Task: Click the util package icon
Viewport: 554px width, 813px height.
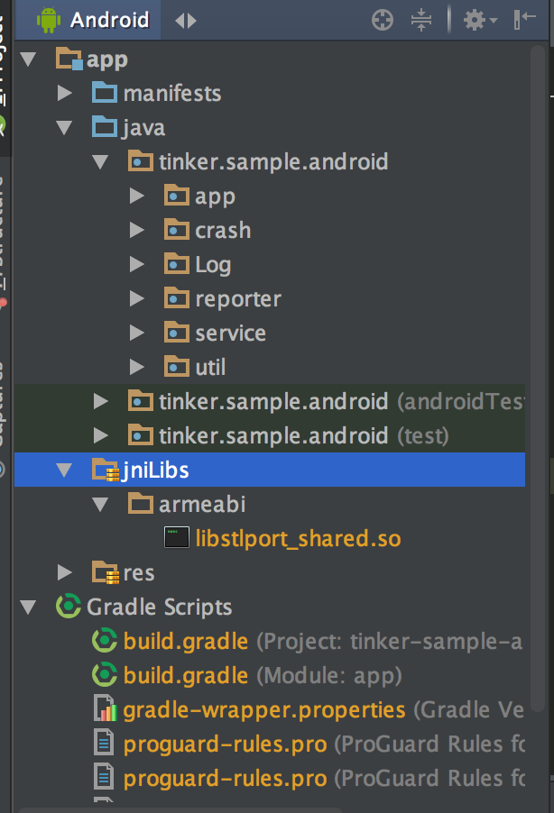Action: click(177, 366)
